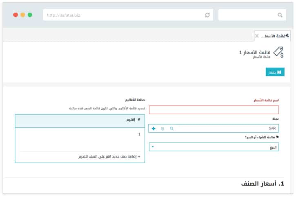
Task: Close the قائمة الأسعار tab
Action: (257, 36)
